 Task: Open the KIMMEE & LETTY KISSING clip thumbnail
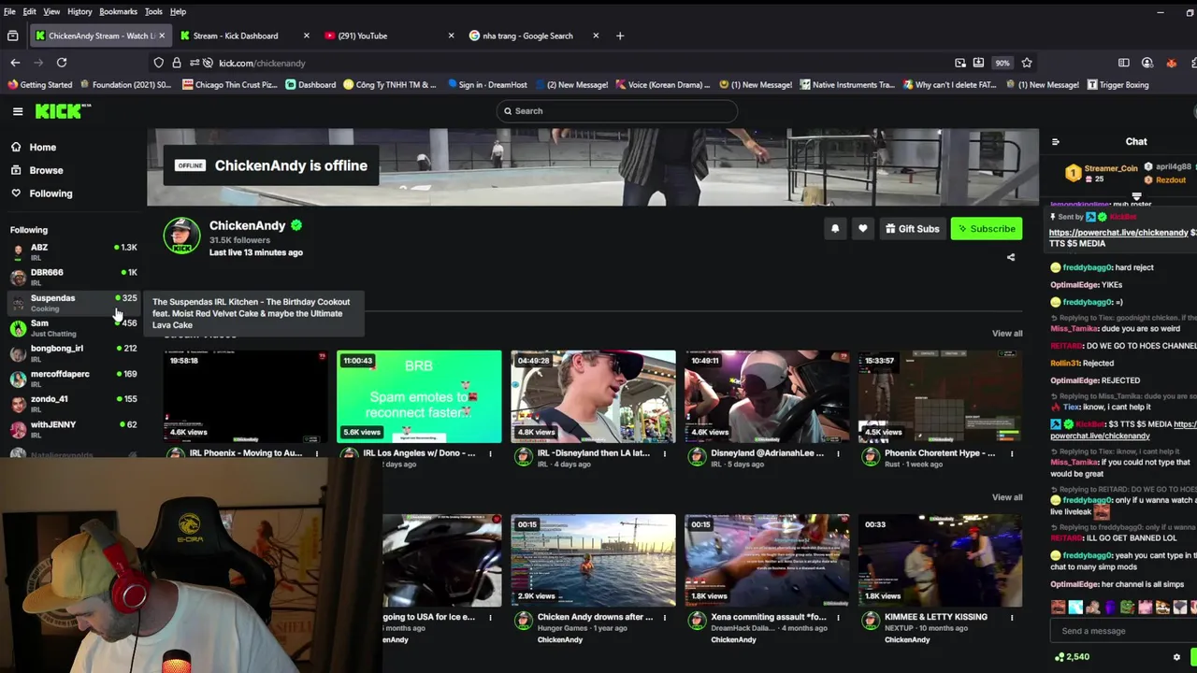coord(940,560)
